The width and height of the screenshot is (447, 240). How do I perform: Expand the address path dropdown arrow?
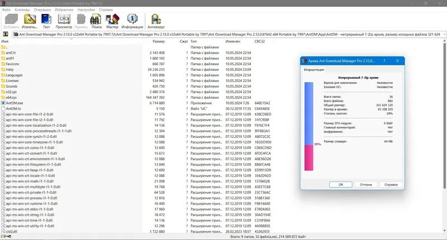pyautogui.click(x=444, y=35)
